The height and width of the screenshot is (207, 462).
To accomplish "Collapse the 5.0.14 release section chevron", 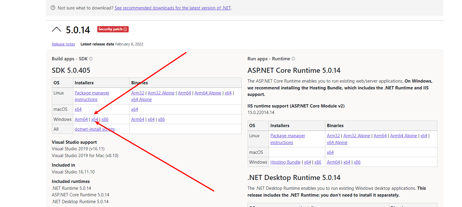I will click(56, 29).
